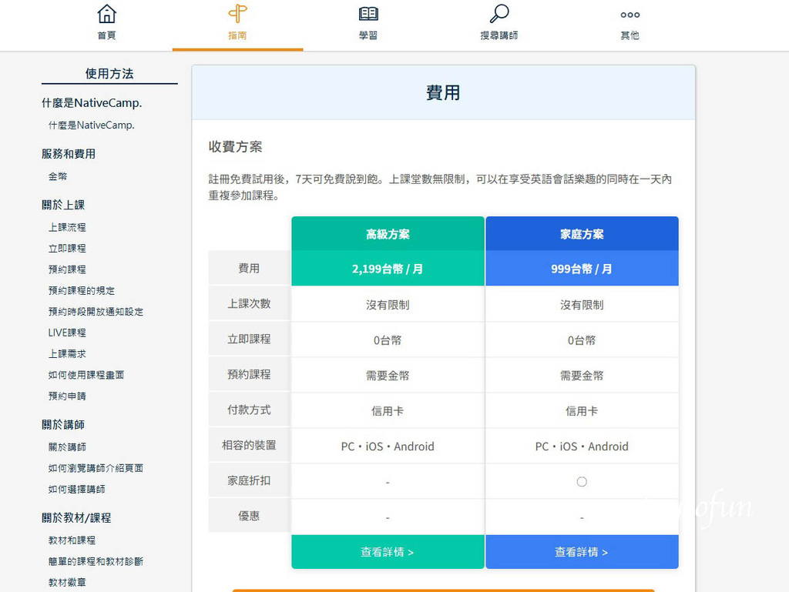789x592 pixels.
Task: Click the guide signpost icon
Action: point(237,14)
